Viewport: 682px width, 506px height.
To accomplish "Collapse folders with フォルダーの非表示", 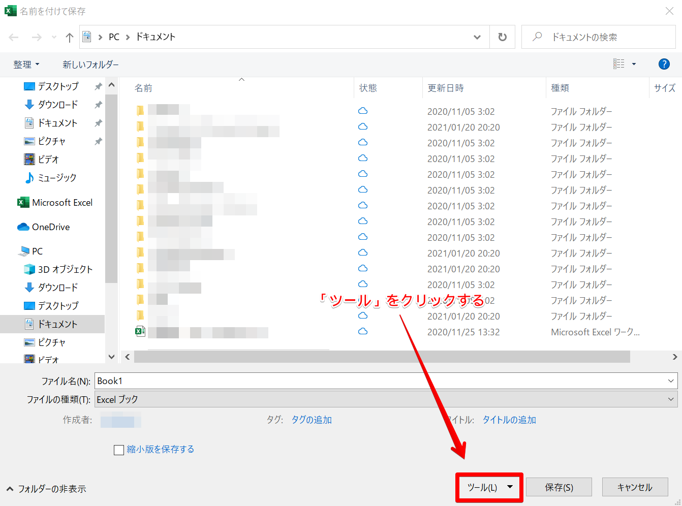I will (47, 489).
